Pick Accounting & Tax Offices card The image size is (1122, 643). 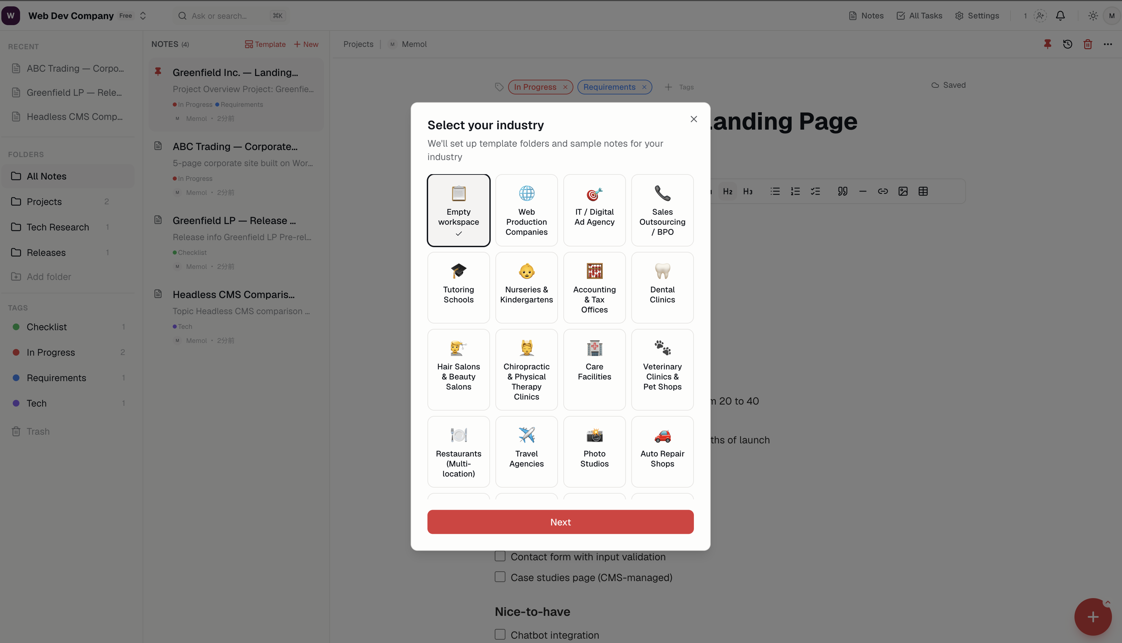coord(594,287)
